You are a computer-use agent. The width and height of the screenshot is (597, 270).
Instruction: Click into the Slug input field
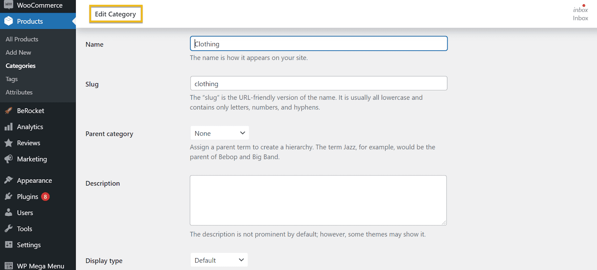[319, 83]
